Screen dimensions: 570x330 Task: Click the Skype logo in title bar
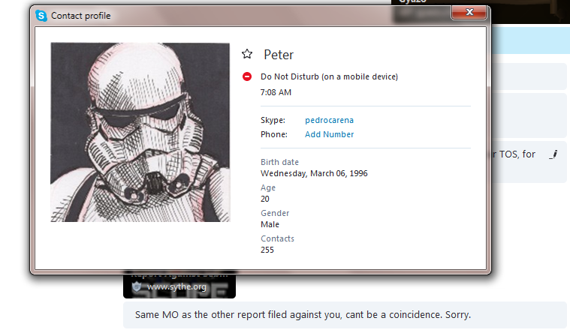(41, 16)
